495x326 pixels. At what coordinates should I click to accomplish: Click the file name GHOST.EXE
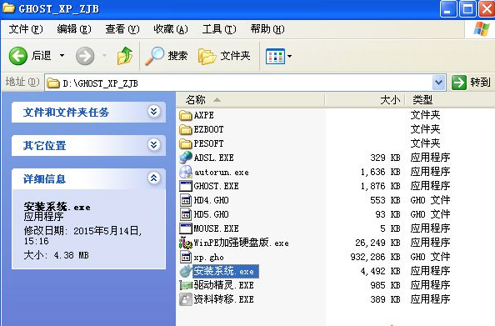click(x=216, y=186)
